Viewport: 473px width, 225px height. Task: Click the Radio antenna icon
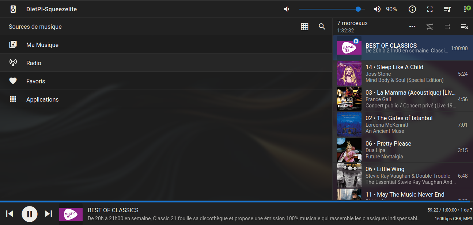(x=13, y=63)
